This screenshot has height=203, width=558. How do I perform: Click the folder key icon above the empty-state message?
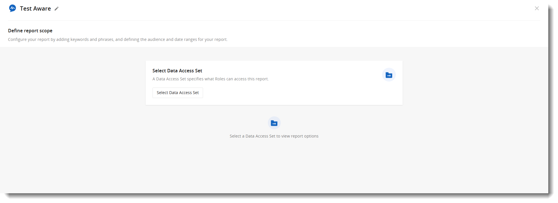[274, 123]
